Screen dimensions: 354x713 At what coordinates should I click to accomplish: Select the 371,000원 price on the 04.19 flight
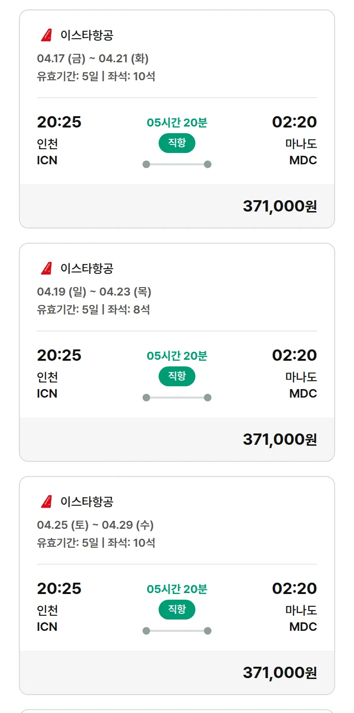click(x=279, y=440)
